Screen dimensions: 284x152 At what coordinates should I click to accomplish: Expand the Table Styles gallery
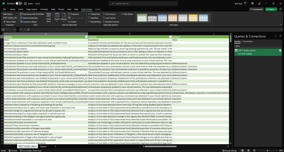click(x=210, y=21)
